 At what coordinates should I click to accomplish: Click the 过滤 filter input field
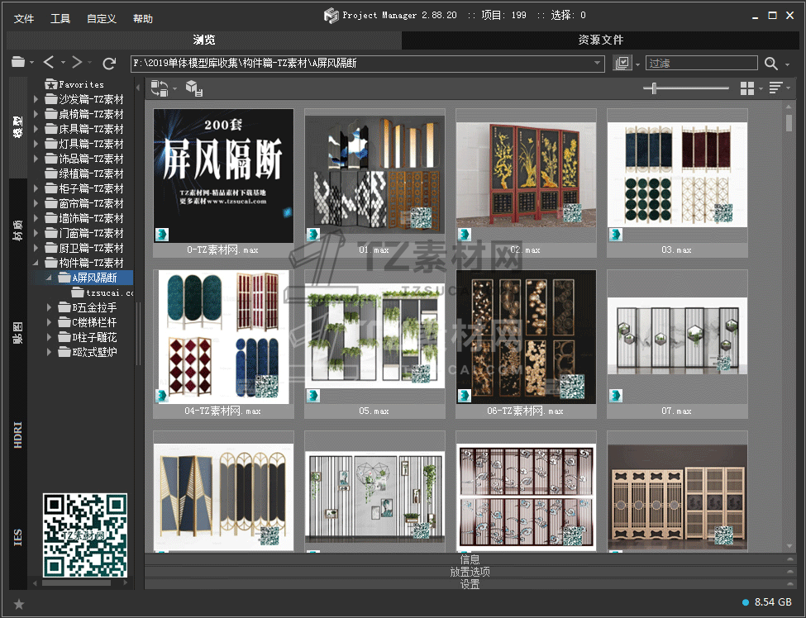click(x=701, y=64)
